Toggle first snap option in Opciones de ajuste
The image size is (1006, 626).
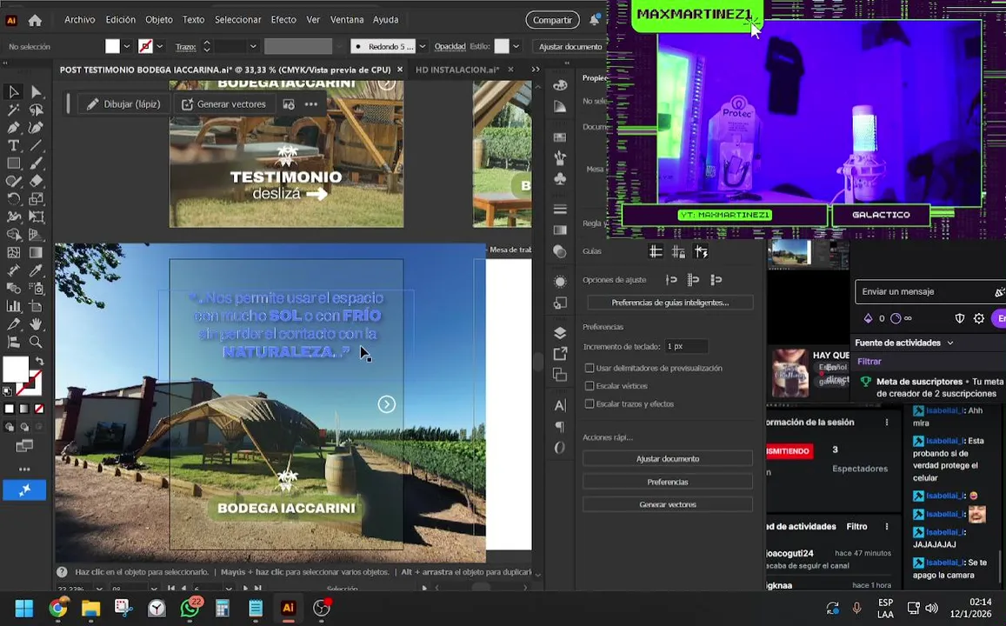click(671, 280)
